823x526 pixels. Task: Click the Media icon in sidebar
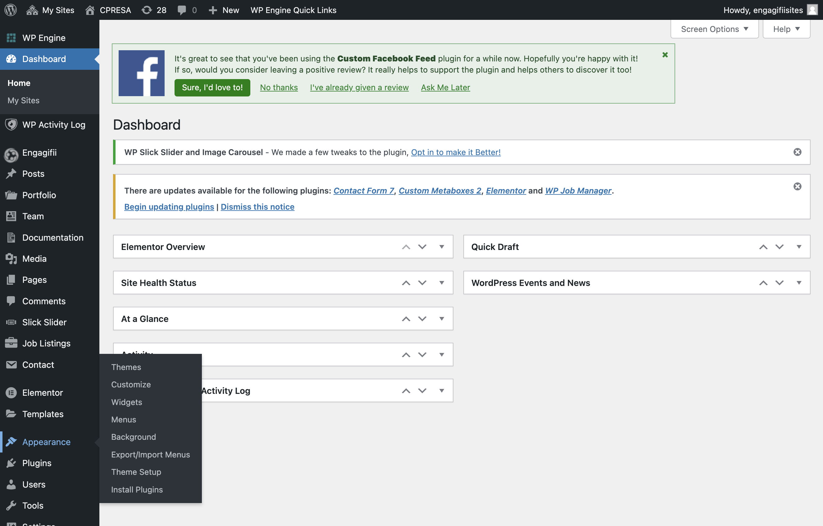[x=11, y=259]
